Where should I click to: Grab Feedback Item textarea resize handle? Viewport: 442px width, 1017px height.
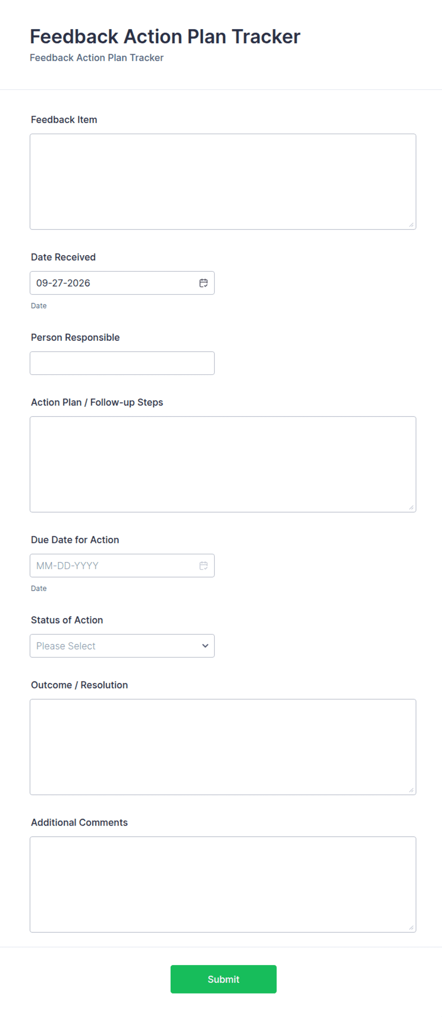point(411,225)
